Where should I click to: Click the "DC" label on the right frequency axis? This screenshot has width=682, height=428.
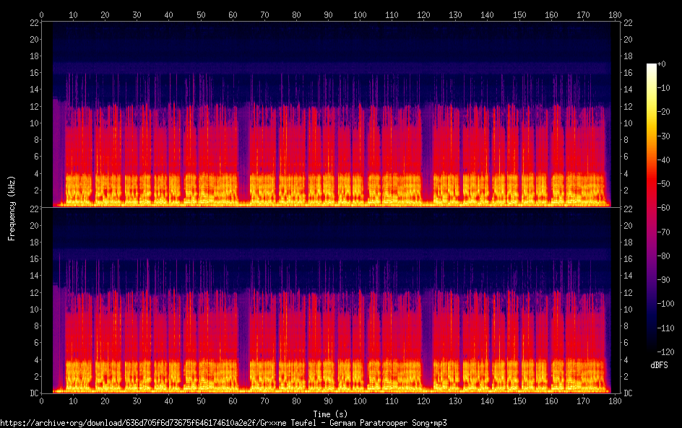628,393
